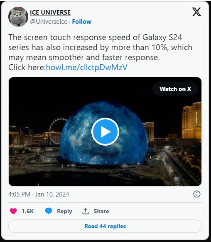The height and width of the screenshot is (242, 211).
Task: Click the @UniverseIce handle
Action: point(49,22)
